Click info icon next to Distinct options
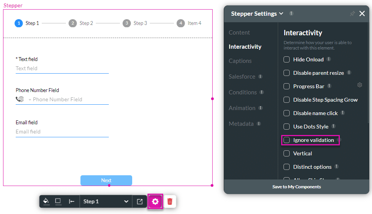 (336, 166)
